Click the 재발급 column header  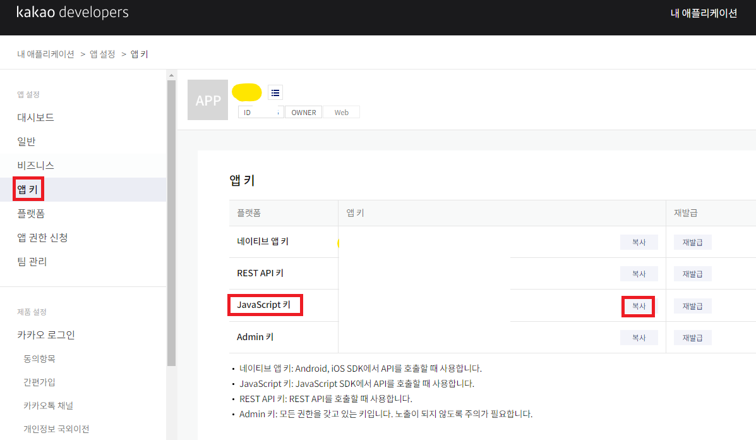click(686, 213)
